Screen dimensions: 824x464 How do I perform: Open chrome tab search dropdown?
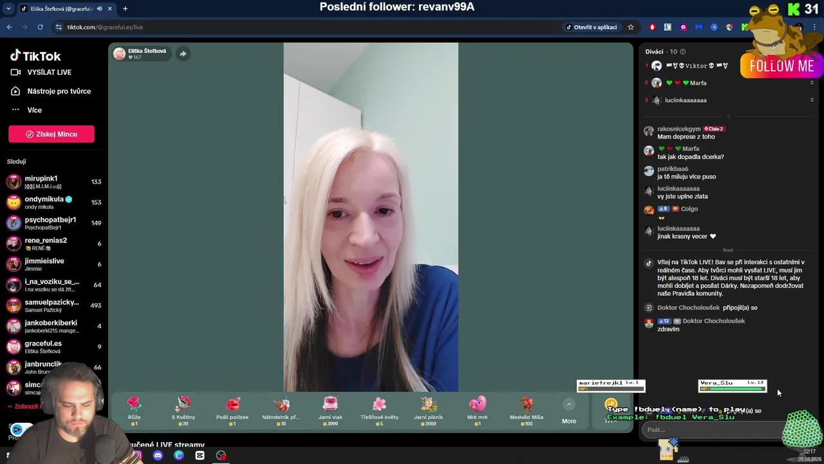[8, 8]
